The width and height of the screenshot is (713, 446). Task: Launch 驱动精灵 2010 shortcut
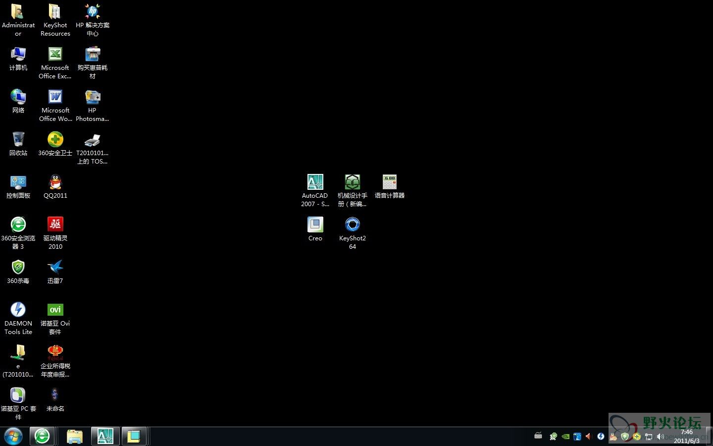click(x=55, y=225)
